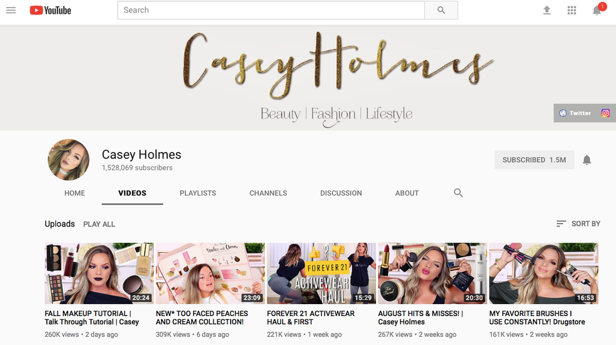Viewport: 616px width, 345px height.
Task: Switch to the Playlists tab
Action: [197, 193]
